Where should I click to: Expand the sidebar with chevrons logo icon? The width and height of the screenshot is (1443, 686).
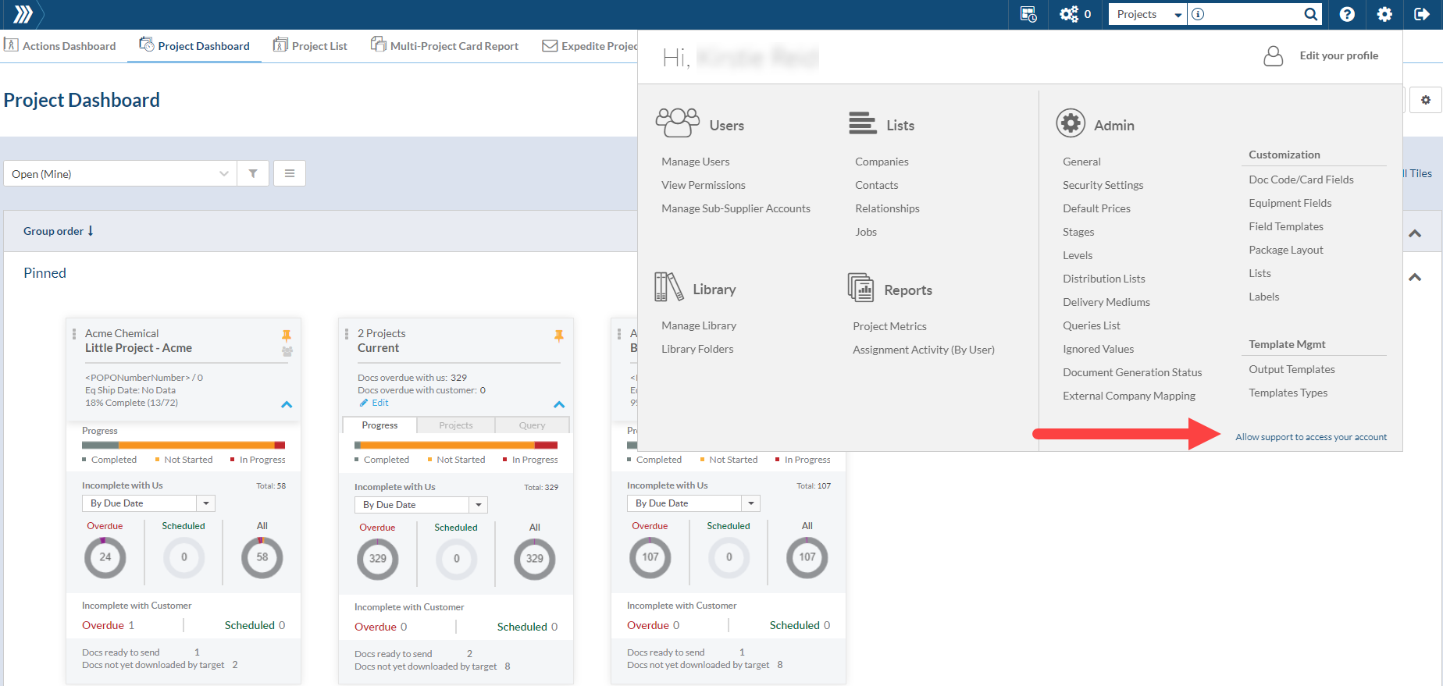23,14
